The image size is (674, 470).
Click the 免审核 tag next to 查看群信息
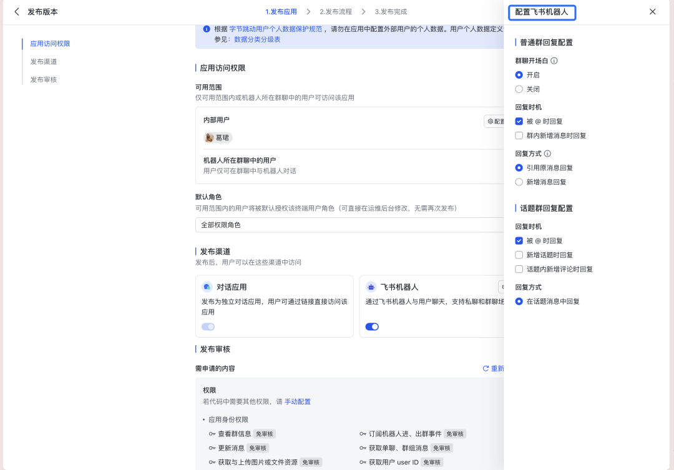pyautogui.click(x=265, y=434)
